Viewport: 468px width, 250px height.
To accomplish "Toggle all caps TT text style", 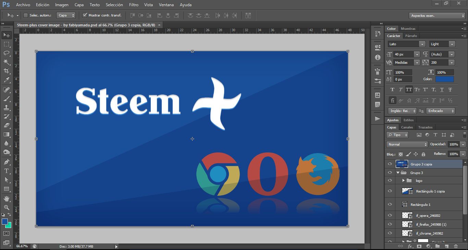I will (409, 90).
